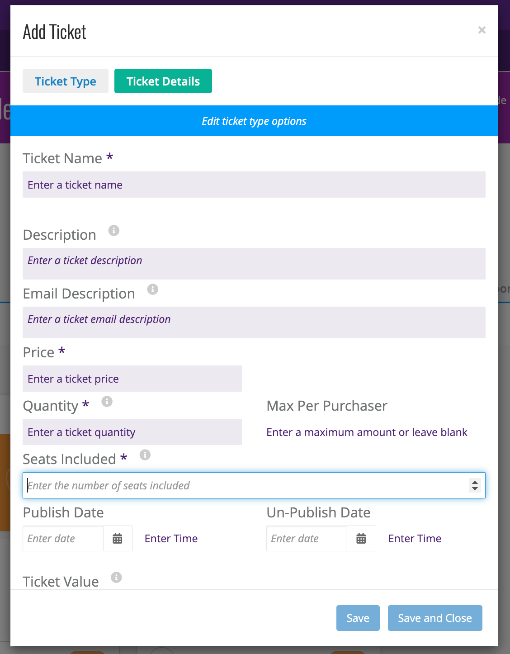Click the ticket email description field
The width and height of the screenshot is (510, 654).
click(254, 322)
